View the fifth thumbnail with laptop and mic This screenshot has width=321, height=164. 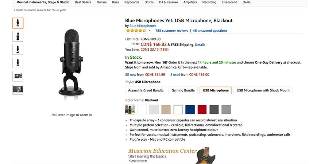point(18,76)
